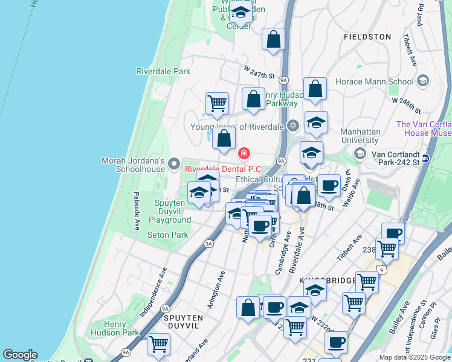Click the SPUYTEN DUYVIL neighborhood label

(183, 322)
